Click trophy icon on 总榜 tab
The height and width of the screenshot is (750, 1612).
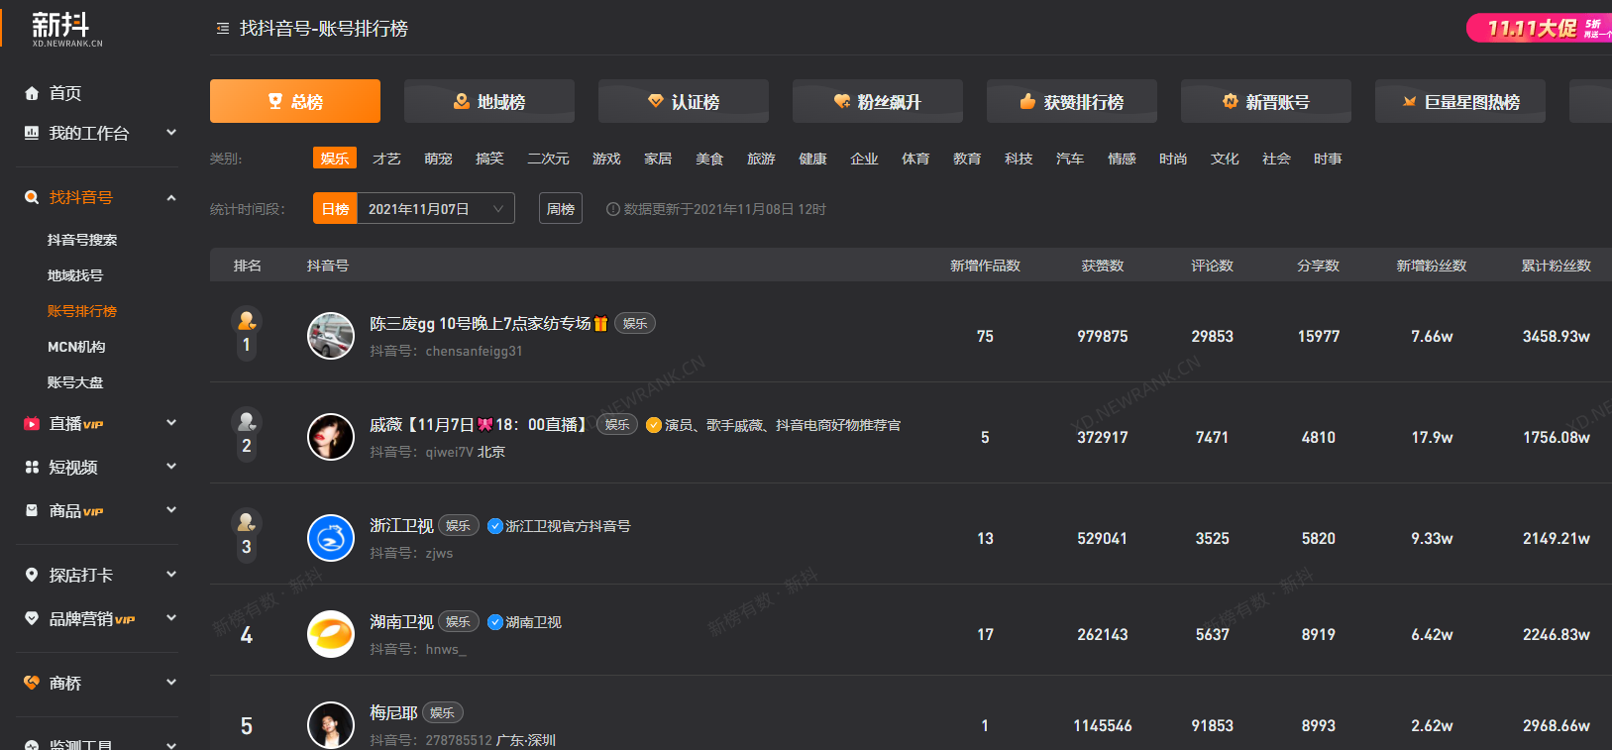tap(275, 101)
